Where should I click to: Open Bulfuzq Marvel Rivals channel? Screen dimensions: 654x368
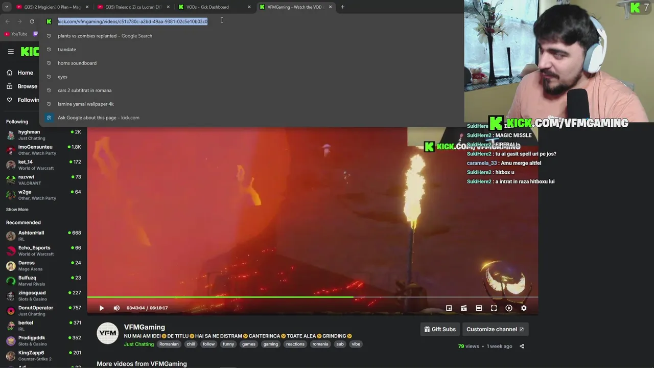[x=43, y=281]
